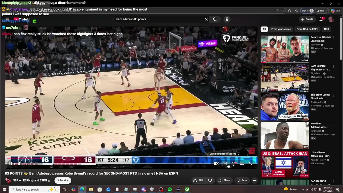343x193 pixels.
Task: Open options for 'How Bam Adebayo was' video
Action: pyautogui.click(x=334, y=124)
